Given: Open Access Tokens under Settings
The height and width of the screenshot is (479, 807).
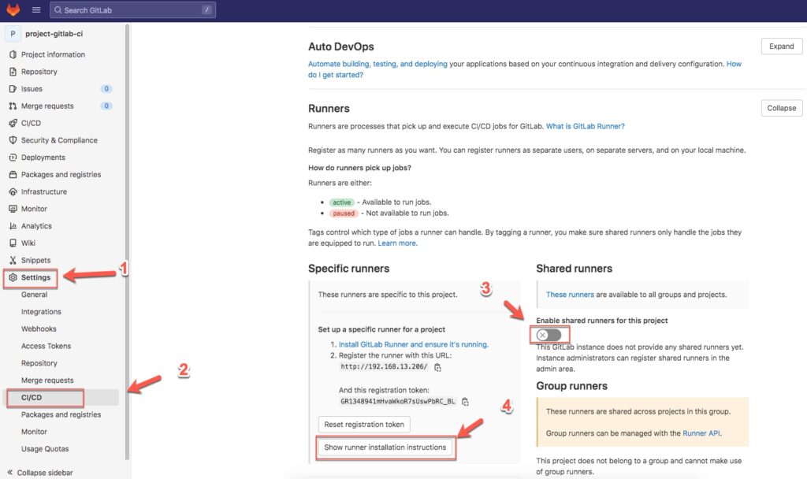Looking at the screenshot, I should tap(46, 346).
